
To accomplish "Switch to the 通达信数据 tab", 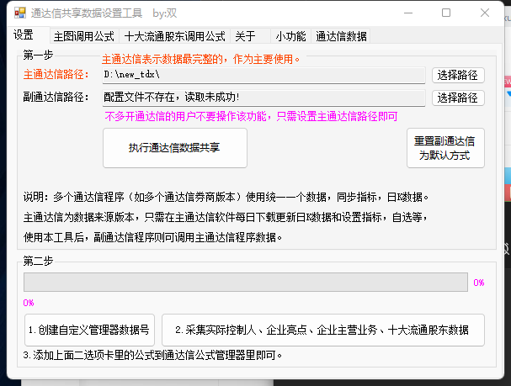I will [x=341, y=36].
